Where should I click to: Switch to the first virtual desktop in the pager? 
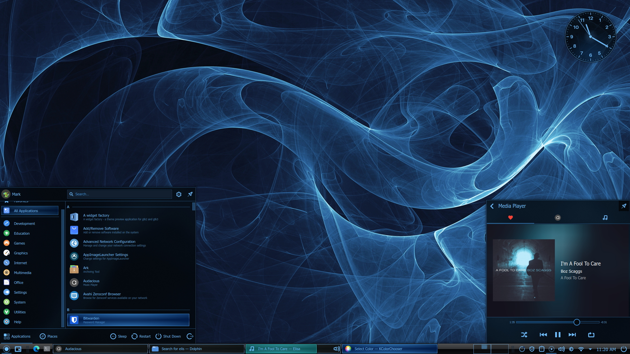pos(482,349)
